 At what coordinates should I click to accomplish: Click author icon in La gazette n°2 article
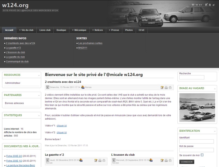click(81, 160)
